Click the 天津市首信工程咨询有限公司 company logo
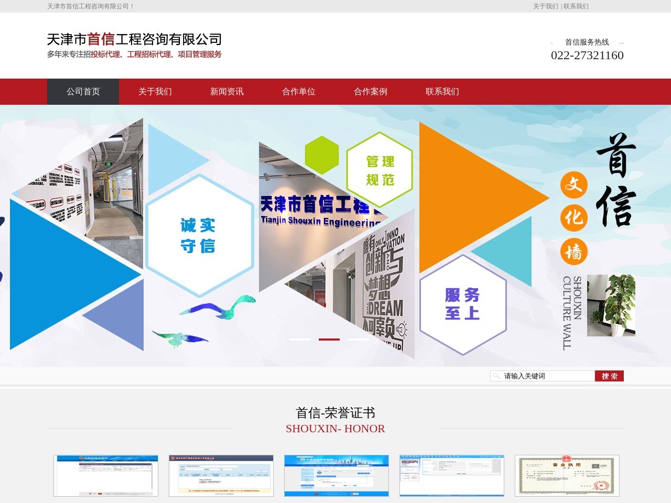This screenshot has width=671, height=503. click(x=134, y=39)
